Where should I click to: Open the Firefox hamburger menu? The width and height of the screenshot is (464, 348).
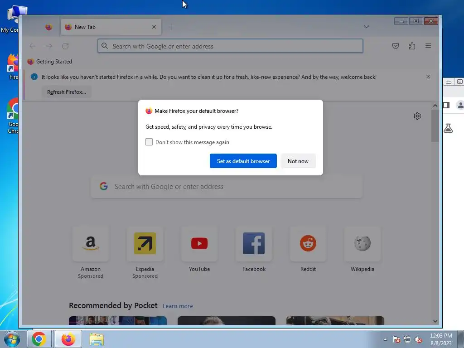(428, 46)
